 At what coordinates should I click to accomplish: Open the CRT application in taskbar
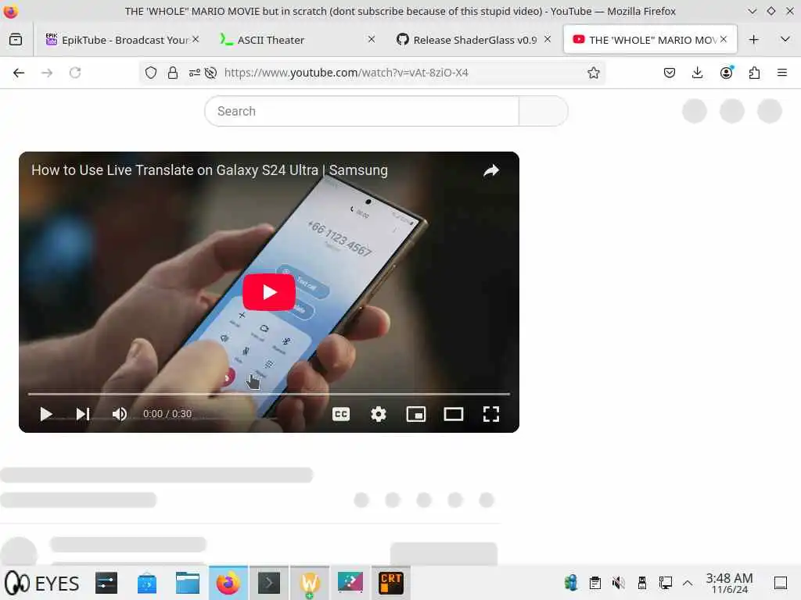click(x=391, y=583)
